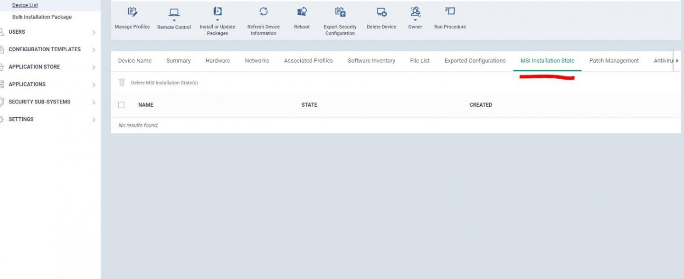Open Remote Control monitor icon
This screenshot has height=279, width=684.
pos(174,12)
